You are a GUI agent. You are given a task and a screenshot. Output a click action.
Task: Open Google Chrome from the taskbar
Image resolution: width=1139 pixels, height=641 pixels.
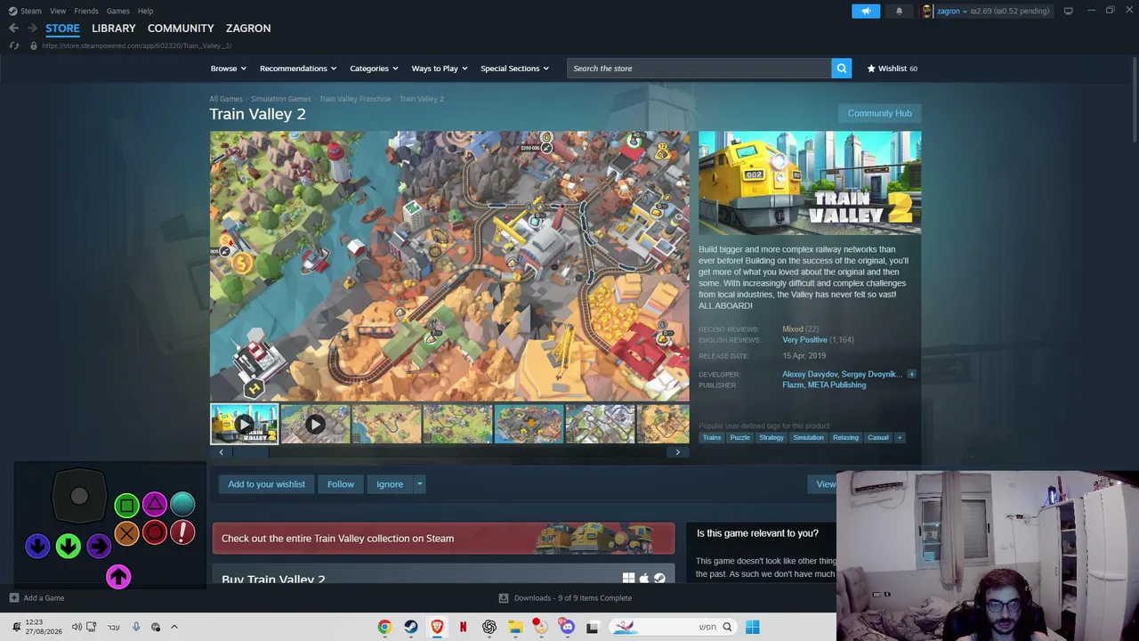pos(384,627)
